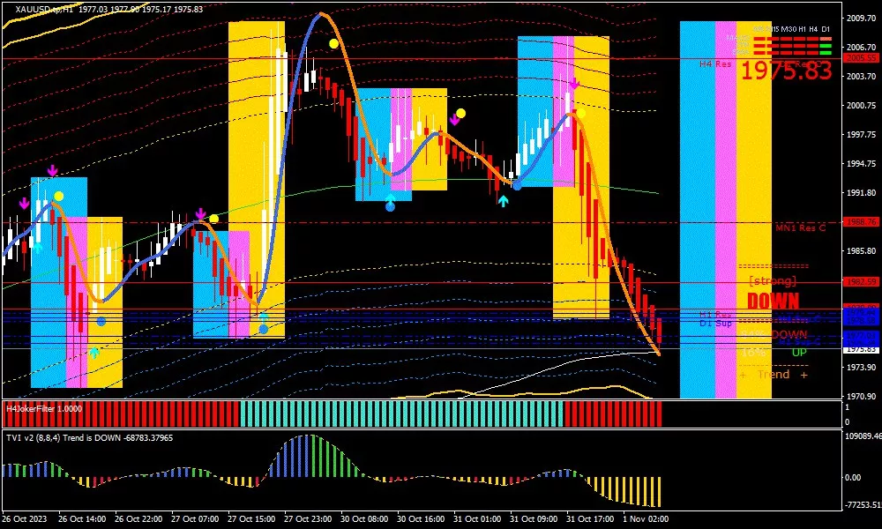The image size is (882, 529).
Task: Click the H1 Res level label
Action: pyautogui.click(x=715, y=316)
